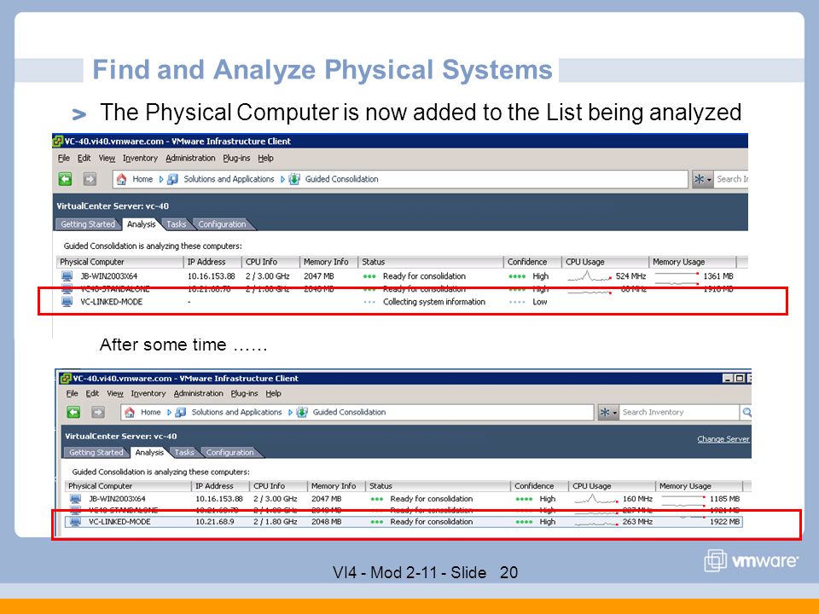Sort by CPU Usage column in bottom window

[x=613, y=485]
